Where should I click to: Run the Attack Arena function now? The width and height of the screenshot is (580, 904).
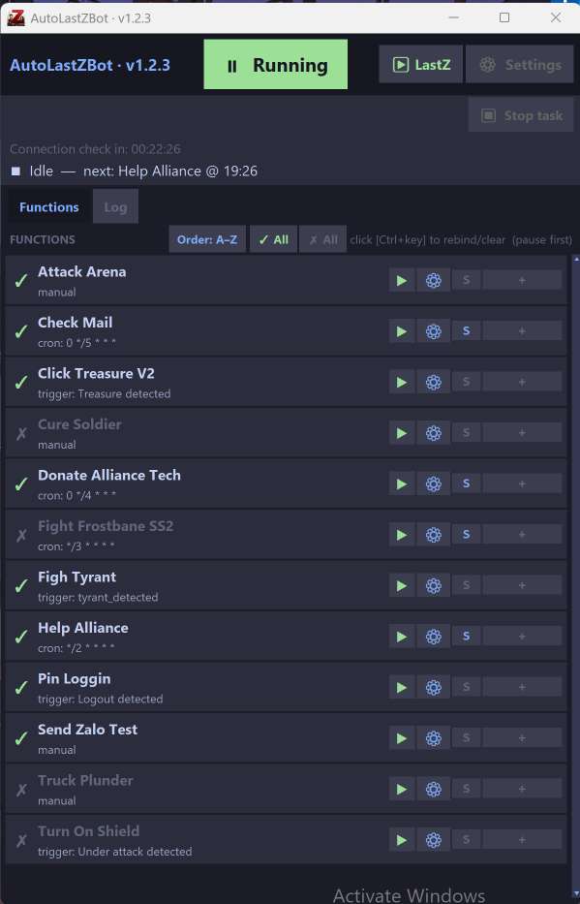coord(402,281)
